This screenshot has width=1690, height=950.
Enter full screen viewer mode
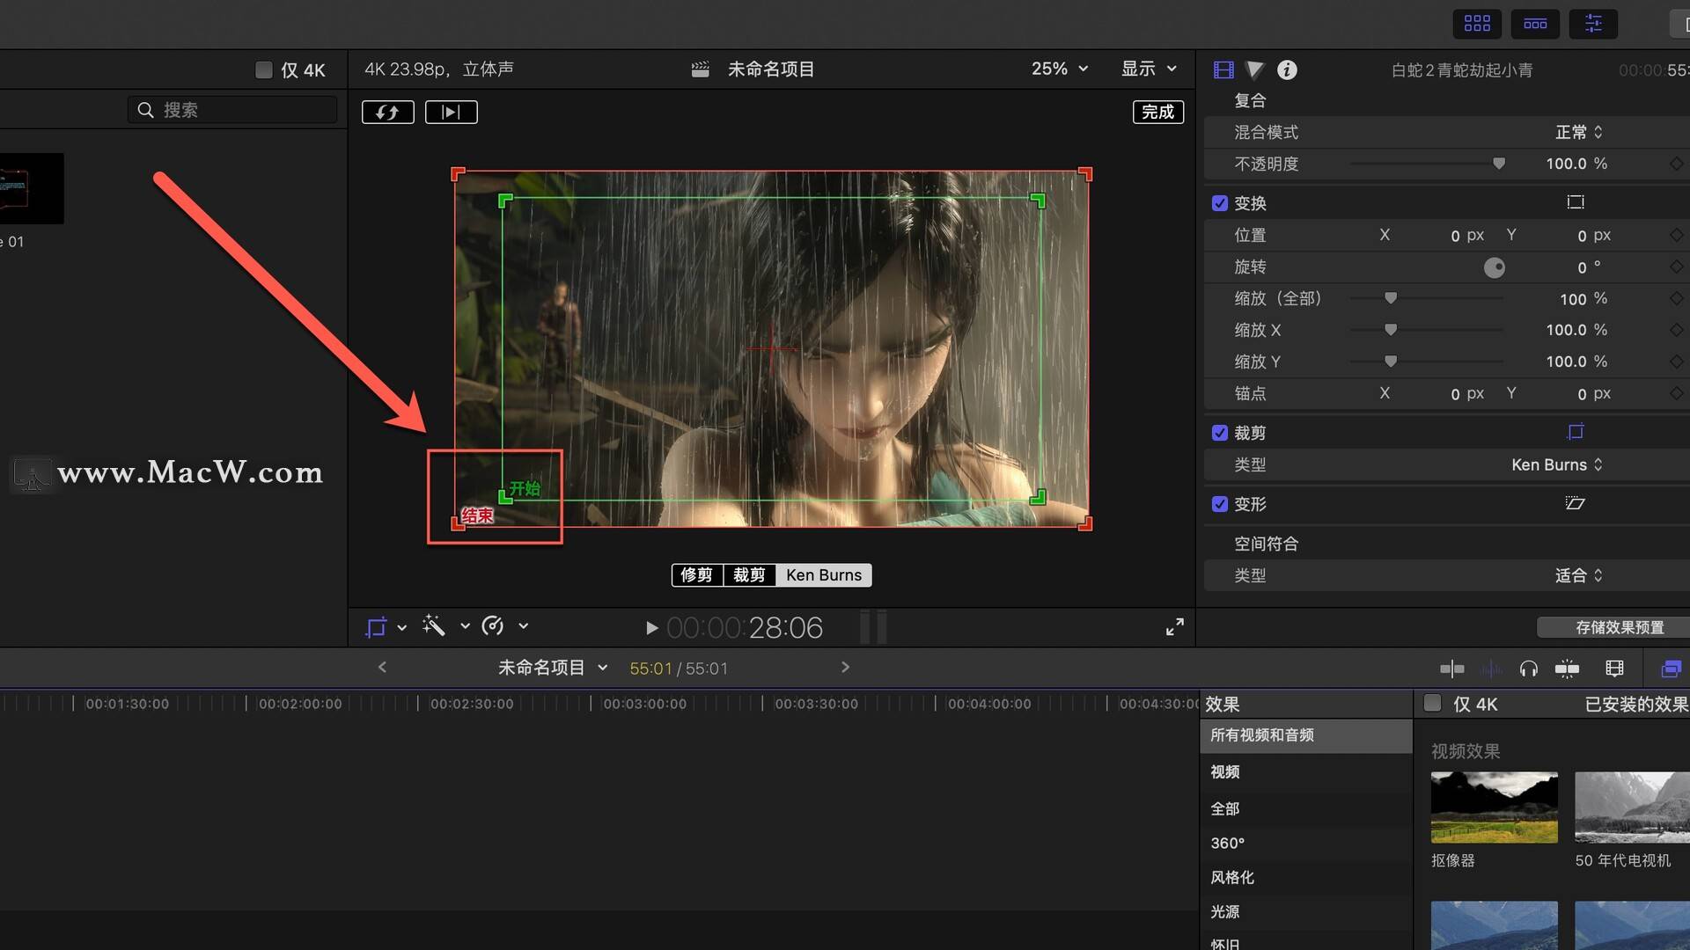coord(1175,626)
